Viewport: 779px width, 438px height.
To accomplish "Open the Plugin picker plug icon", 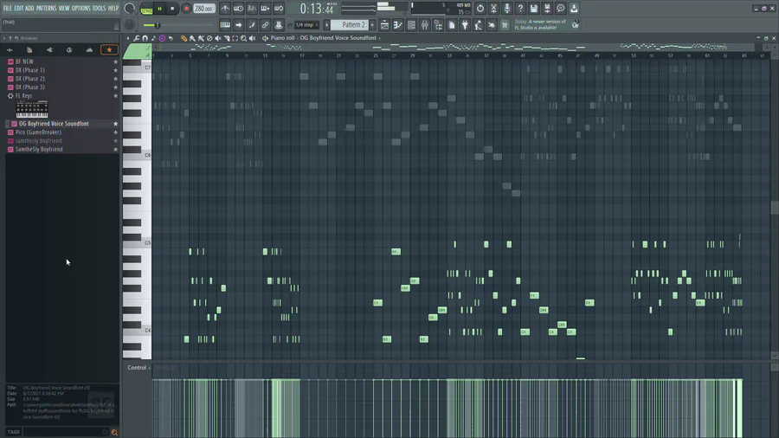I will [465, 25].
